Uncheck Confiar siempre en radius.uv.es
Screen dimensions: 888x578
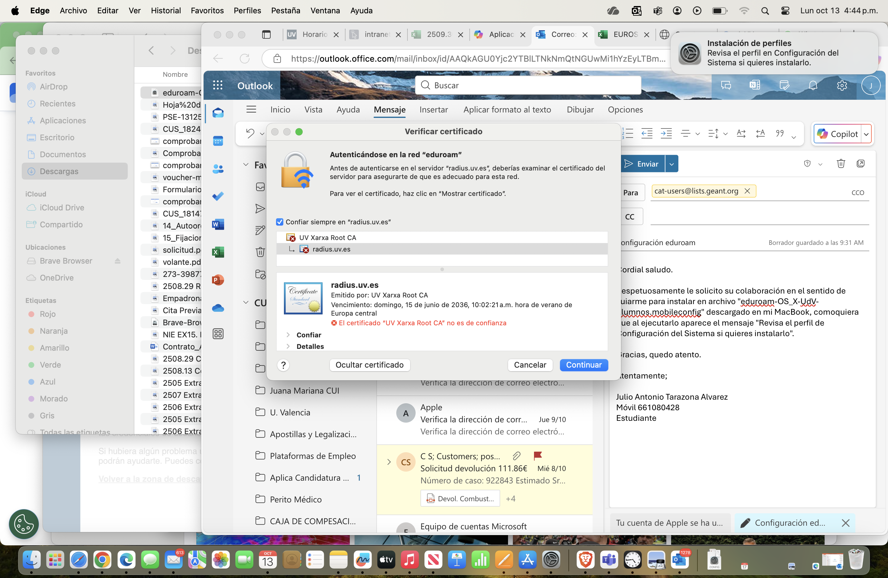pyautogui.click(x=279, y=222)
